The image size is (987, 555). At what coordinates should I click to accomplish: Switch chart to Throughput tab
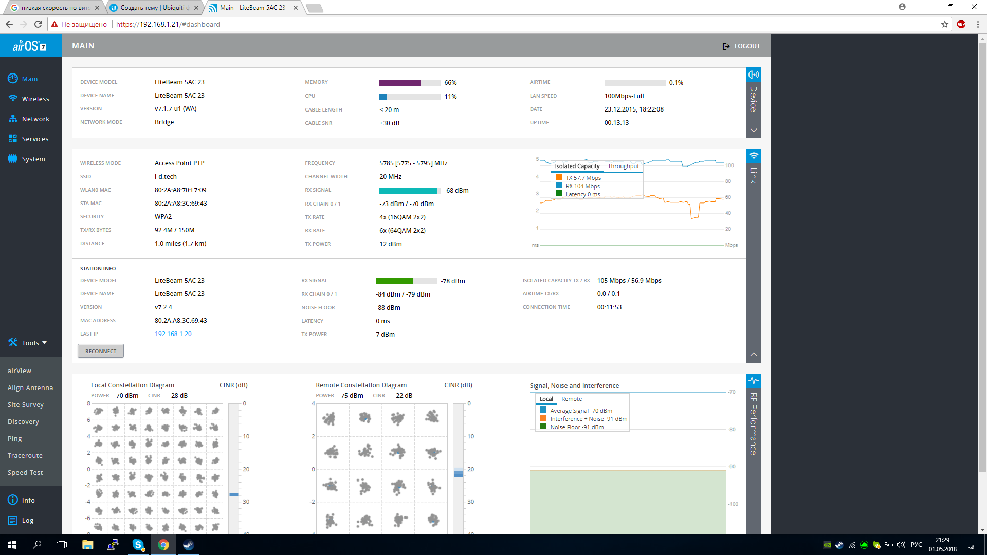tap(623, 166)
